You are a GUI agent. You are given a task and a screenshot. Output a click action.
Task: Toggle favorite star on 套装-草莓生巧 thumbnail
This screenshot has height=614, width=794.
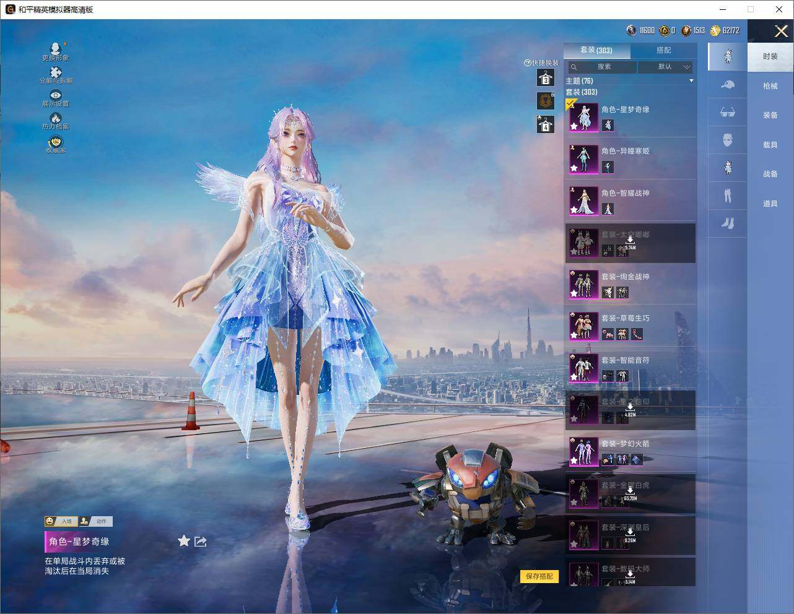coord(574,335)
